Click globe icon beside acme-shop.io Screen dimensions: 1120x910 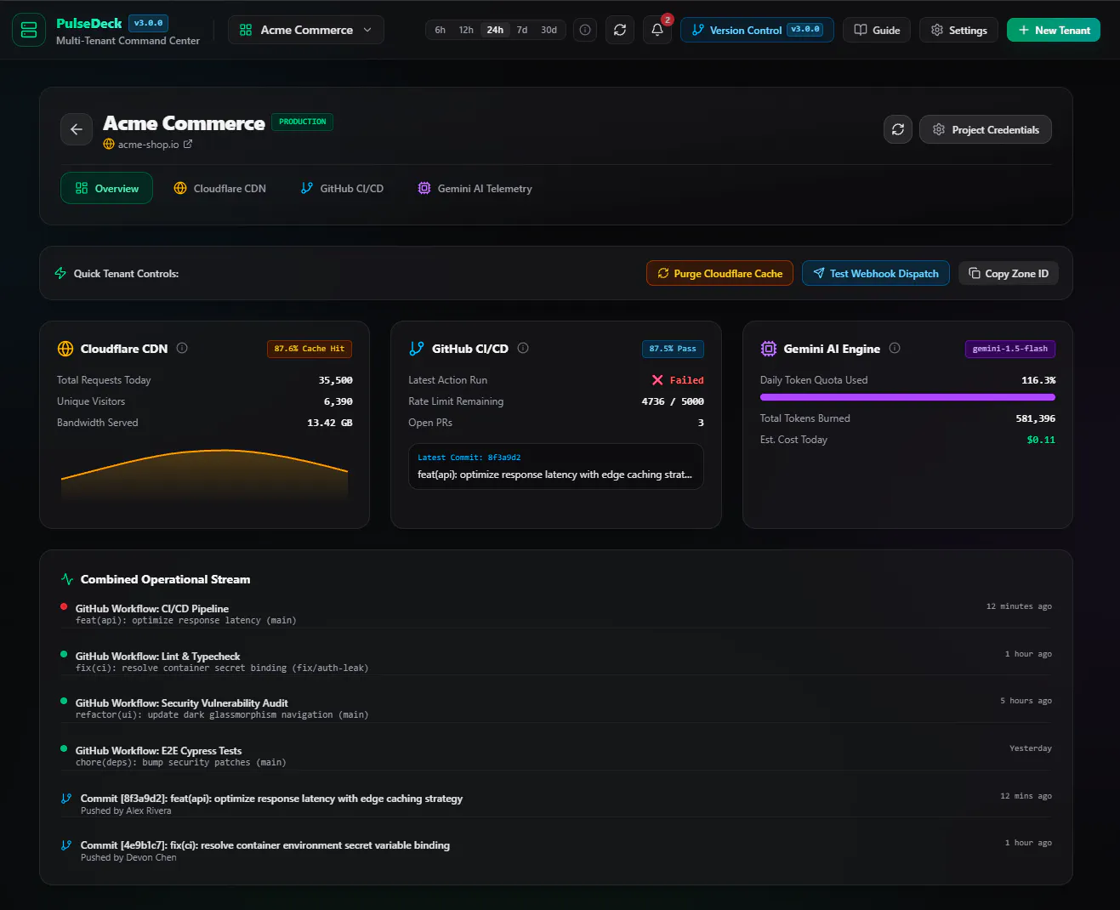point(109,144)
